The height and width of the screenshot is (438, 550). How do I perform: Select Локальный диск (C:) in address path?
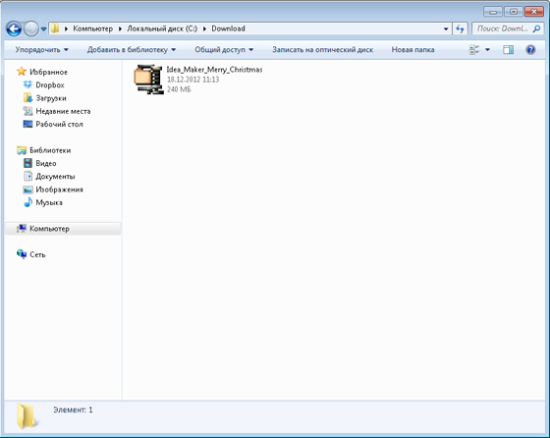(x=162, y=28)
